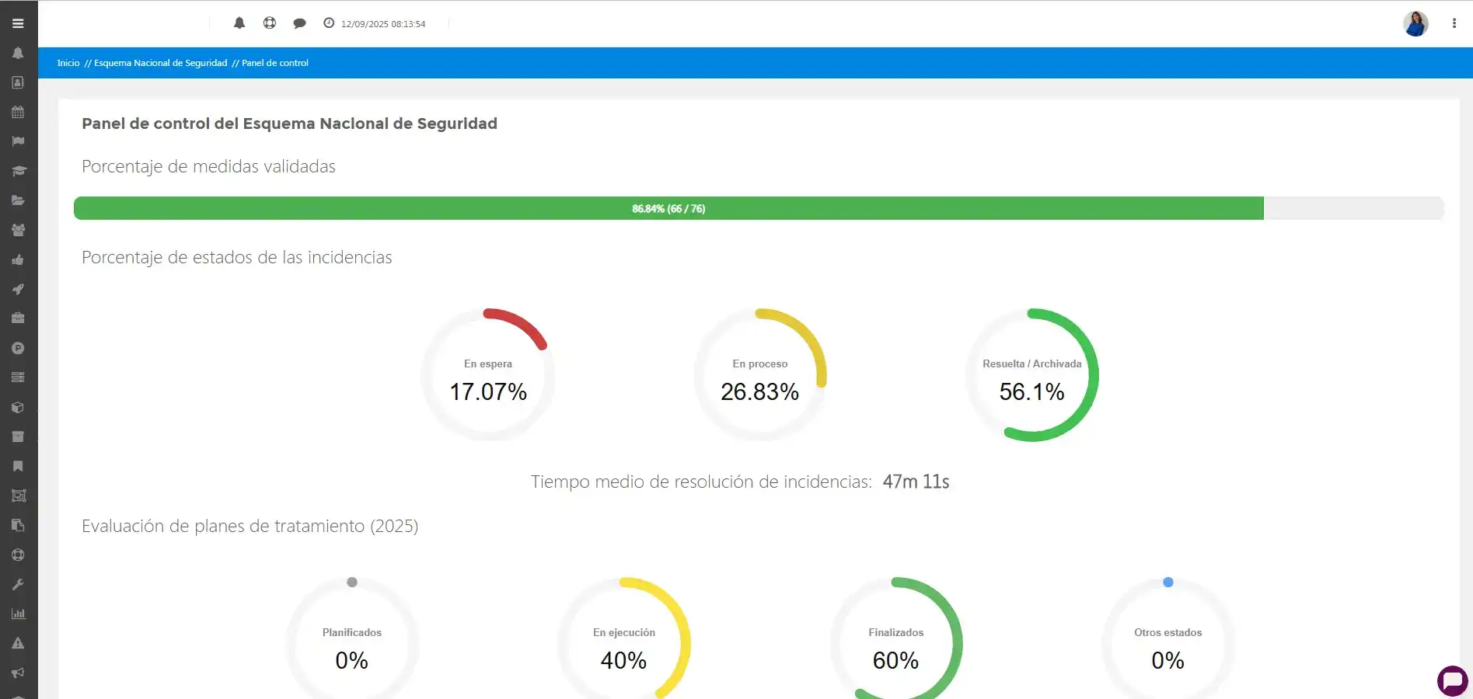
Task: Select the bookmark icon in the sidebar
Action: (x=18, y=466)
